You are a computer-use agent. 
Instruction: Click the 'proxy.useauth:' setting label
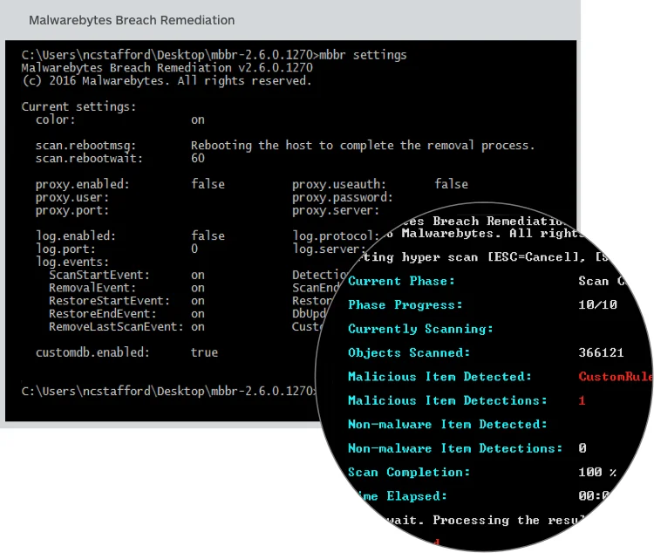coord(339,184)
